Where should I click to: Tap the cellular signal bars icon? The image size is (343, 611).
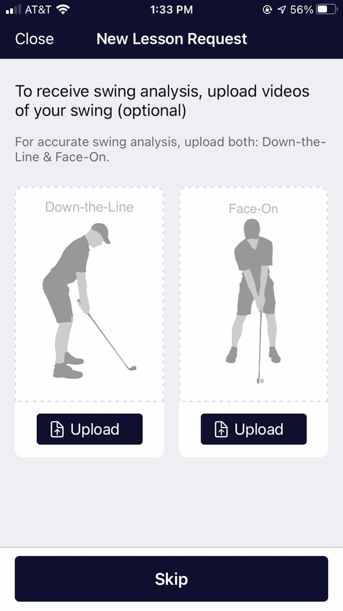point(14,9)
